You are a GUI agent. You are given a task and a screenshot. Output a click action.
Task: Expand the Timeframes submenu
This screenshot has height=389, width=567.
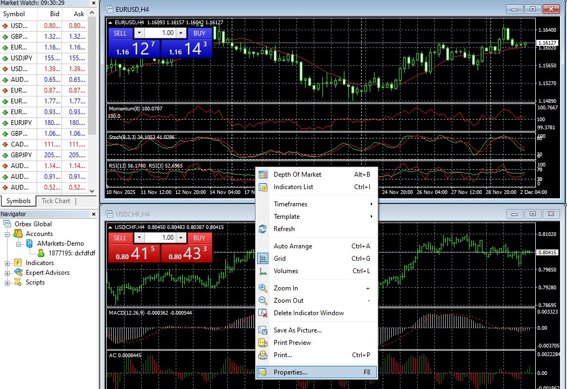[290, 204]
